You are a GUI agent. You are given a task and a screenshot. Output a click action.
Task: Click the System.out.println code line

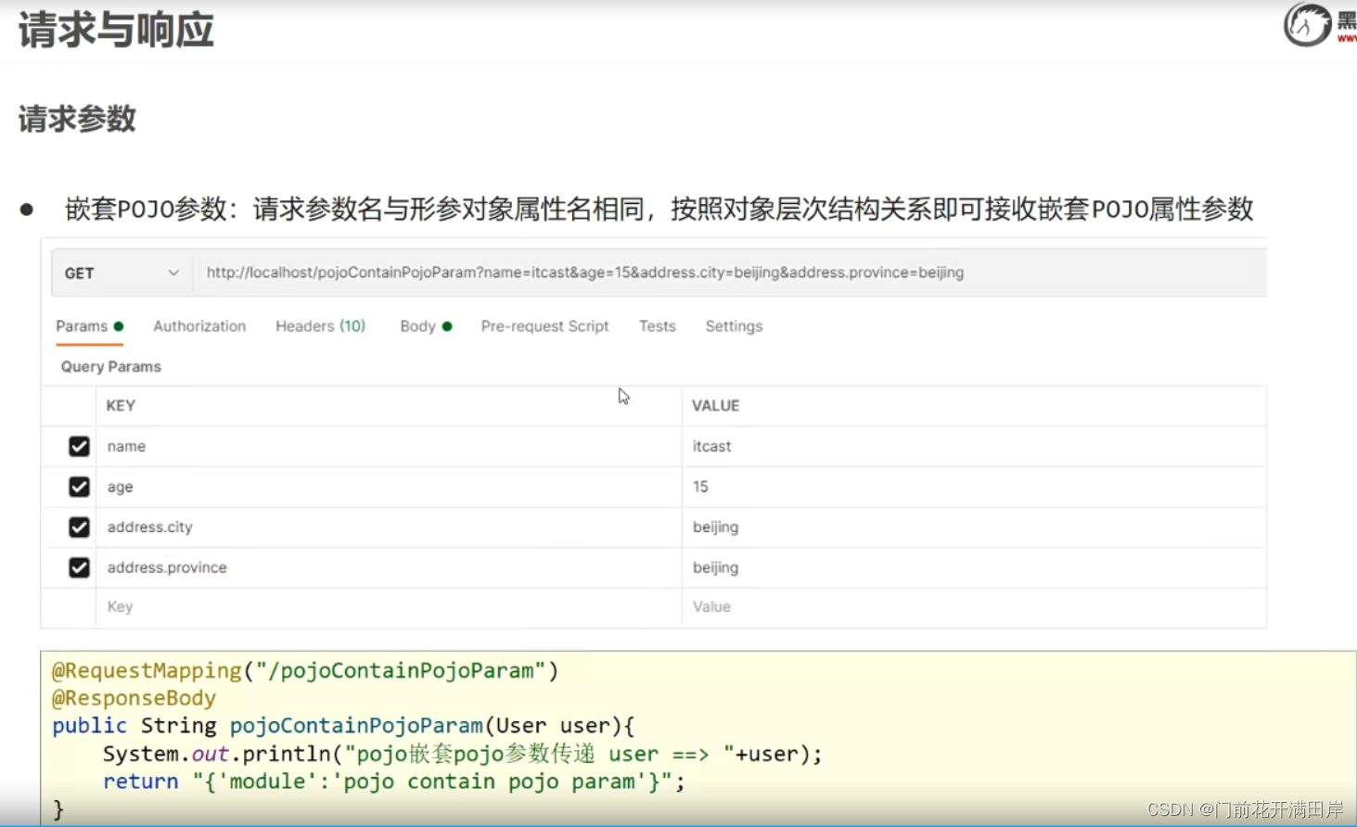[462, 754]
